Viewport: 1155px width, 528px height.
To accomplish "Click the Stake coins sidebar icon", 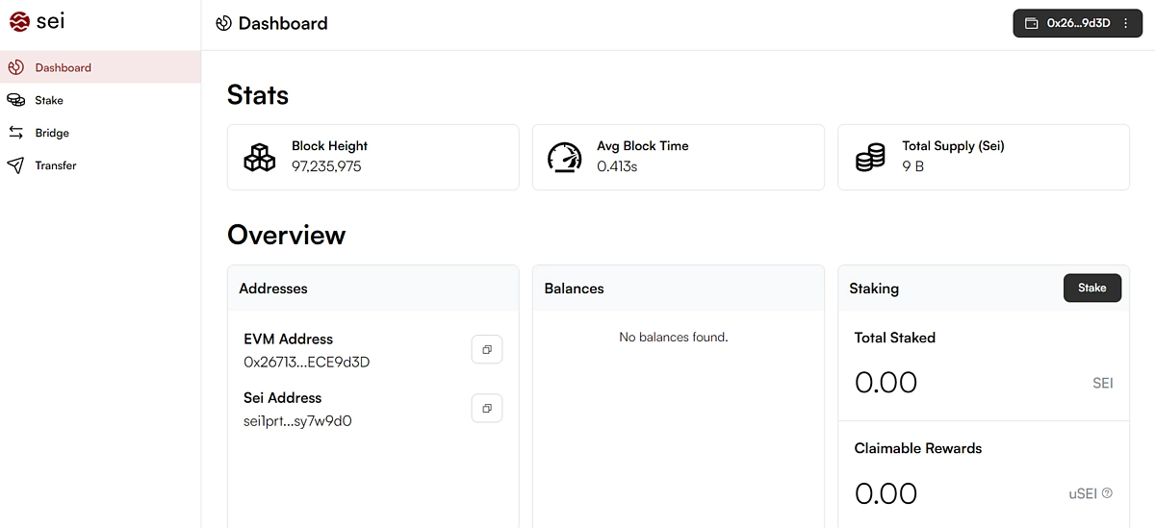I will (15, 100).
